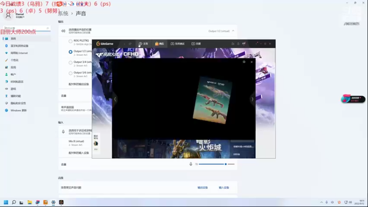Go to previous slide in popup
The image size is (368, 207).
[x=115, y=99]
